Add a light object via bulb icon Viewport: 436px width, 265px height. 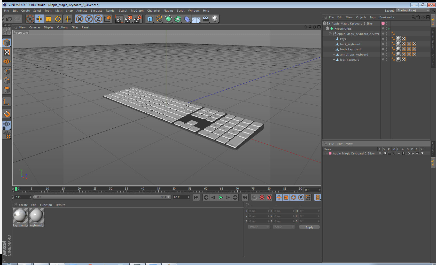[215, 19]
